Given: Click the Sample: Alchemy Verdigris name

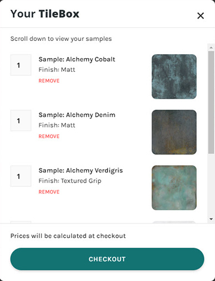Looking at the screenshot, I should (81, 171).
